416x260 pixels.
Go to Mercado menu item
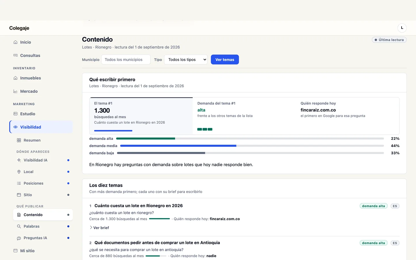pyautogui.click(x=41, y=91)
